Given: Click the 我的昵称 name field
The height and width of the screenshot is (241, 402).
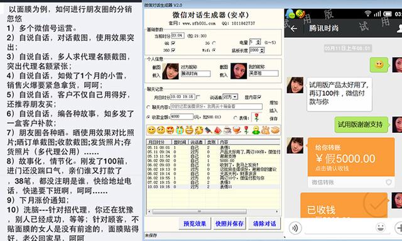Looking at the screenshot, I should point(264,74).
